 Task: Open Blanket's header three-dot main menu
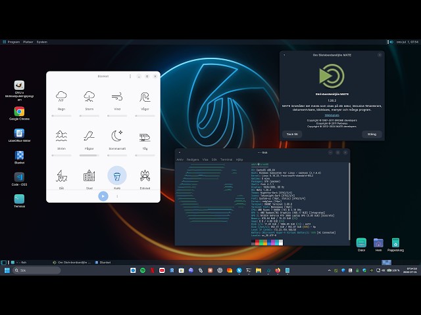130,76
